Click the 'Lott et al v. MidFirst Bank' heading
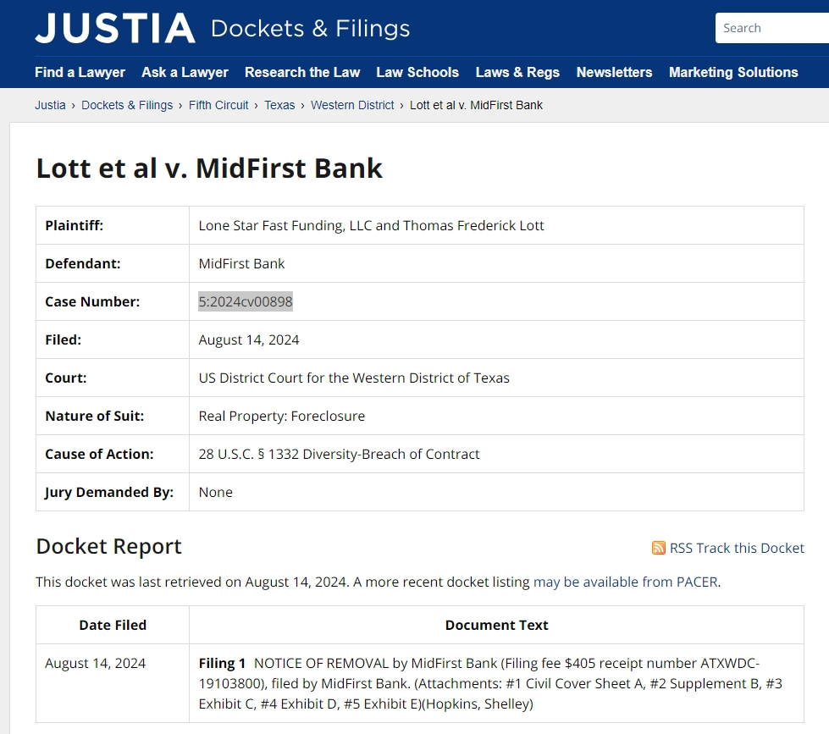 209,168
